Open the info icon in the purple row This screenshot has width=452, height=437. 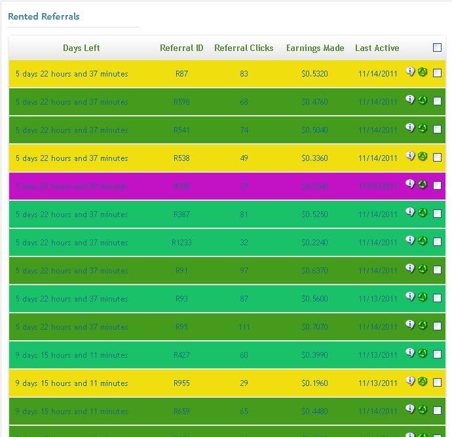[410, 184]
